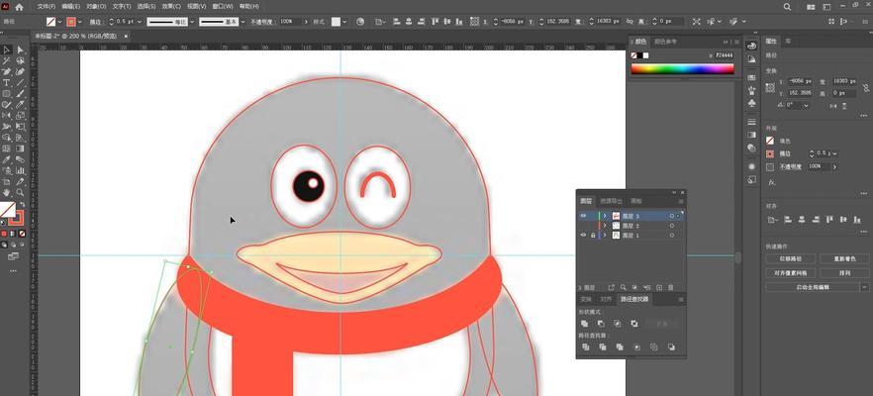This screenshot has height=396, width=873.
Task: Expand 图层 2 in Layers panel
Action: coord(605,226)
